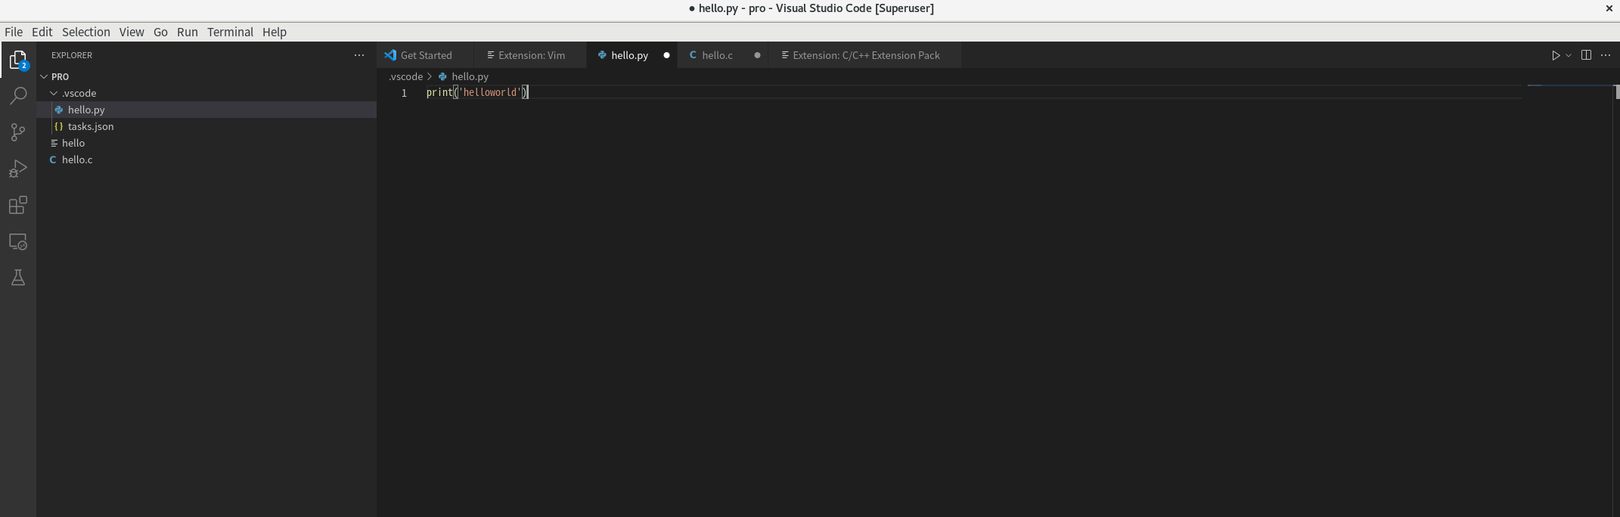Open editor More Actions ellipsis

point(1606,55)
